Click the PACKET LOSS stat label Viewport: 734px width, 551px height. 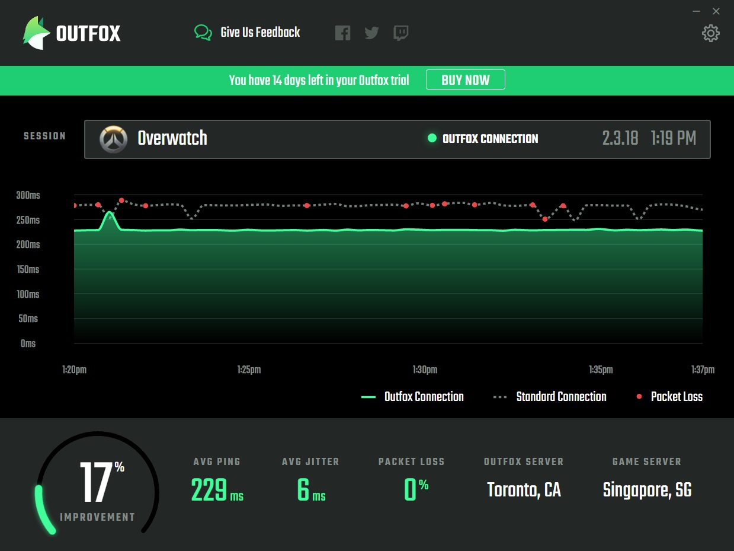coord(411,462)
